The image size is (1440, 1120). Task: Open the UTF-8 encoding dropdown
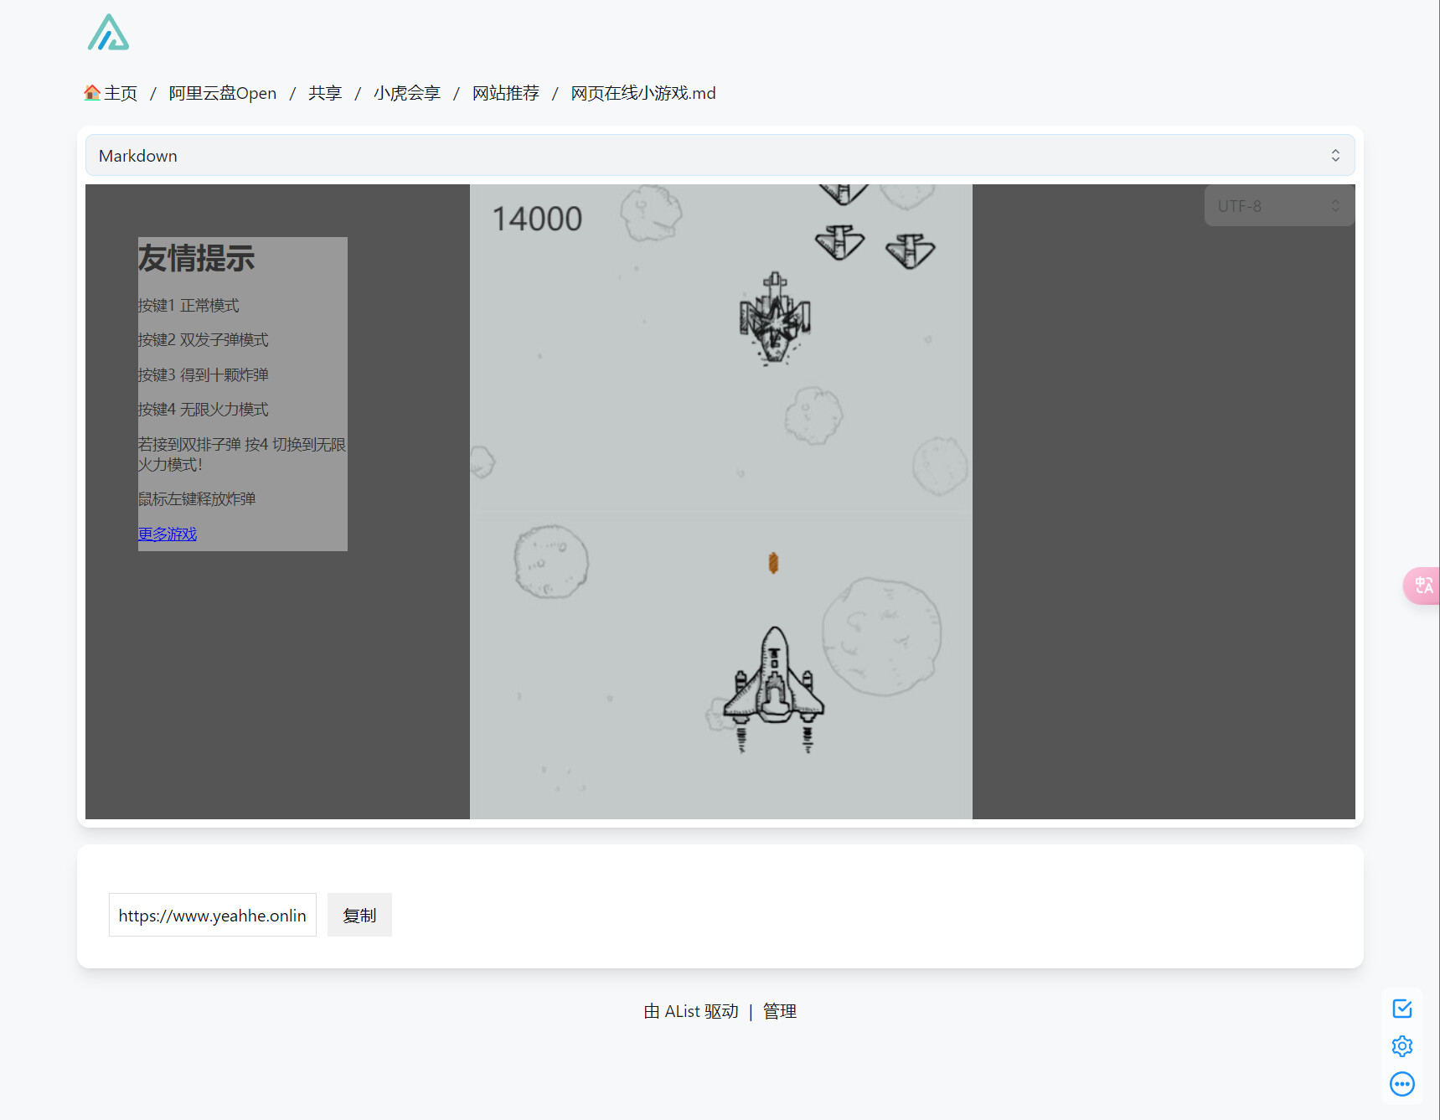click(x=1279, y=206)
